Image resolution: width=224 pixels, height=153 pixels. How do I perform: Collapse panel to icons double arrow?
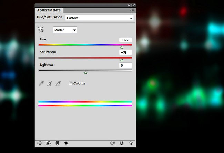(129, 5)
